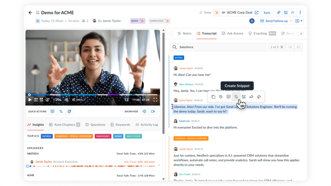Viewport: 331px width, 186px height.
Task: Mute the video audio
Action: 67,100
